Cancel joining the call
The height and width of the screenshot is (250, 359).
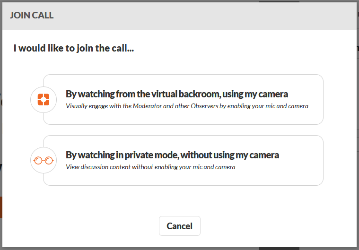point(180,226)
